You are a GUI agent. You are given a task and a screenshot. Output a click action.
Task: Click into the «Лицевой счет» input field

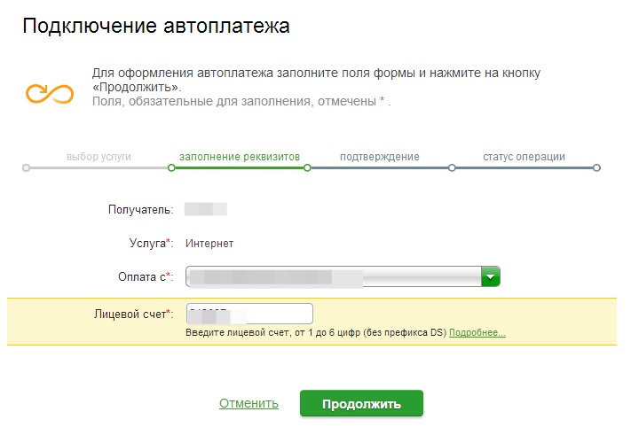(249, 314)
